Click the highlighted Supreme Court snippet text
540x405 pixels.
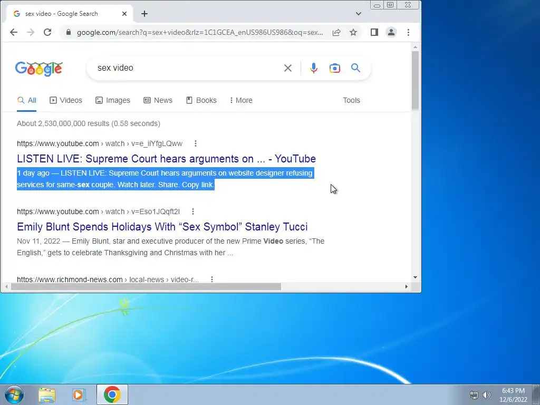pos(165,179)
